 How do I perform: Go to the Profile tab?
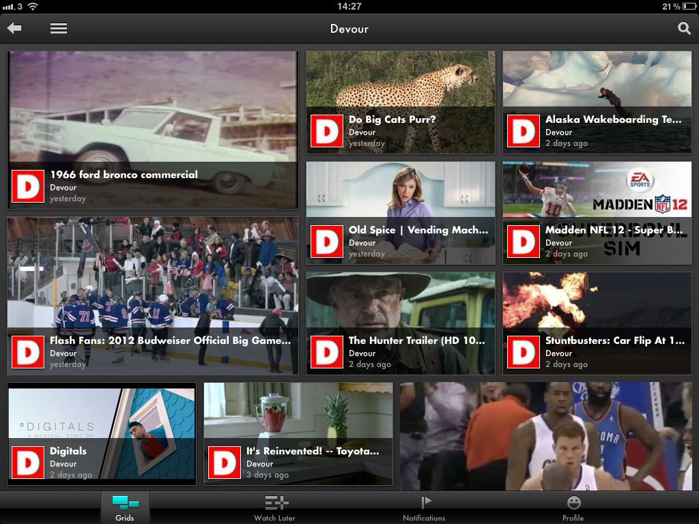[573, 508]
